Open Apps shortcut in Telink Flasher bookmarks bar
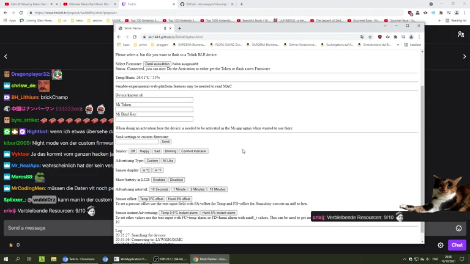This screenshot has height=264, width=470. click(x=123, y=45)
